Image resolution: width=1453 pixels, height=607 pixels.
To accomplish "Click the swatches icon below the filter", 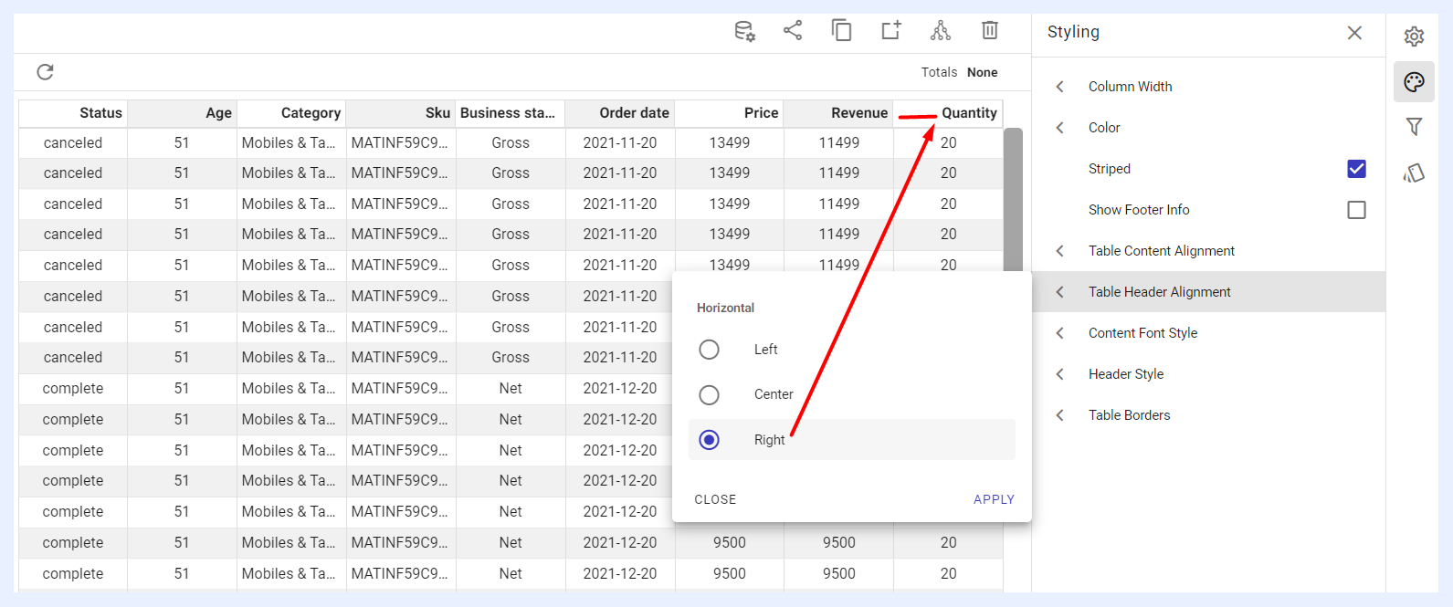I will pyautogui.click(x=1414, y=173).
